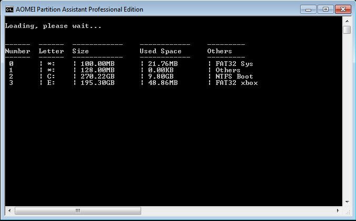356x221 pixels.
Task: Close the AOMEI Partition Assistant window
Action: 343,9
